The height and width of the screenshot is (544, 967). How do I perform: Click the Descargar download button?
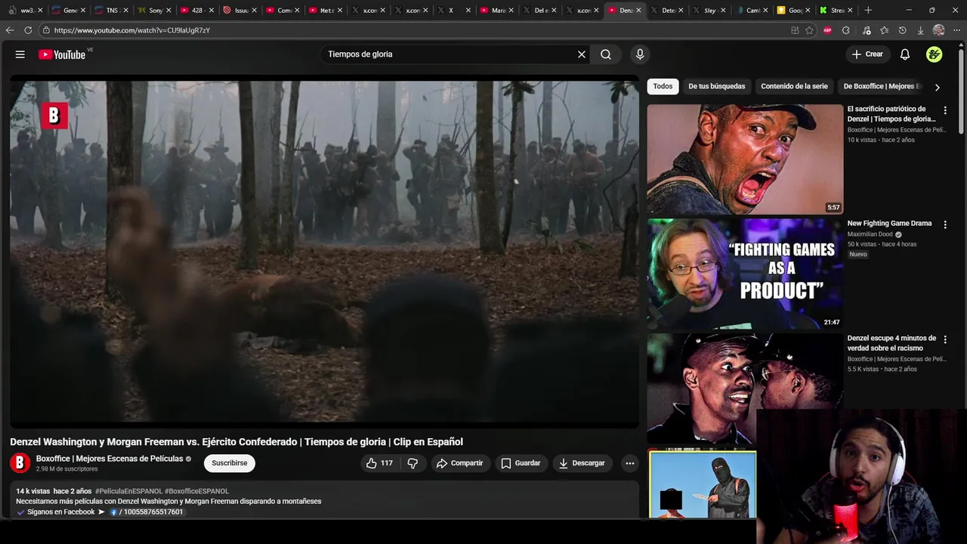(x=582, y=463)
